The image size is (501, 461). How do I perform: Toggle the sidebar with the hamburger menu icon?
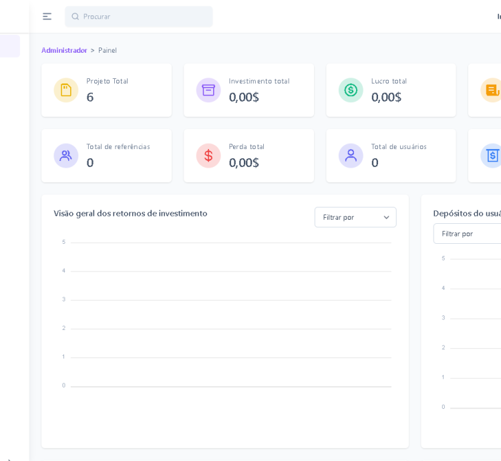tap(47, 17)
